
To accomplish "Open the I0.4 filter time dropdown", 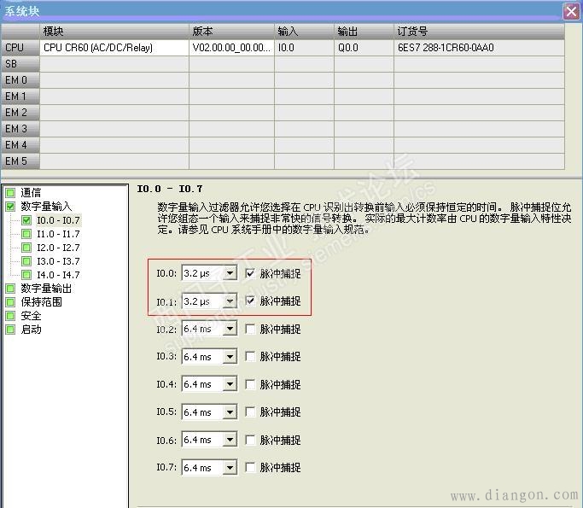I will pos(230,384).
